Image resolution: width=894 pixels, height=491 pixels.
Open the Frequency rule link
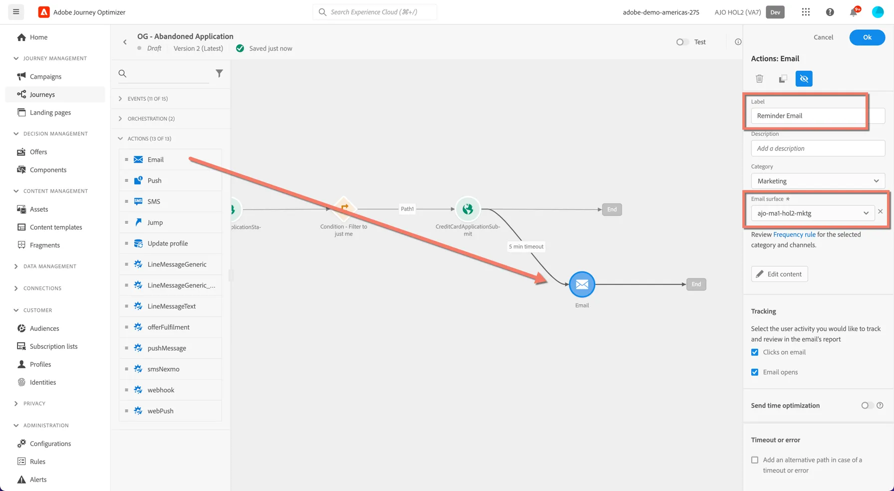point(794,235)
